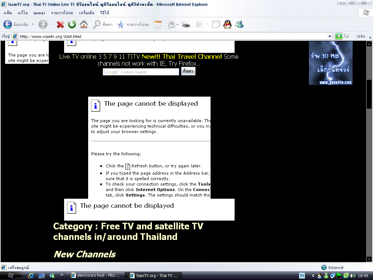Open the address bar URL dropdown

pyautogui.click(x=330, y=36)
